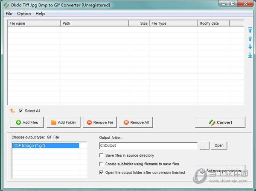The width and height of the screenshot is (256, 191).
Task: Open the Option menu
Action: [24, 14]
